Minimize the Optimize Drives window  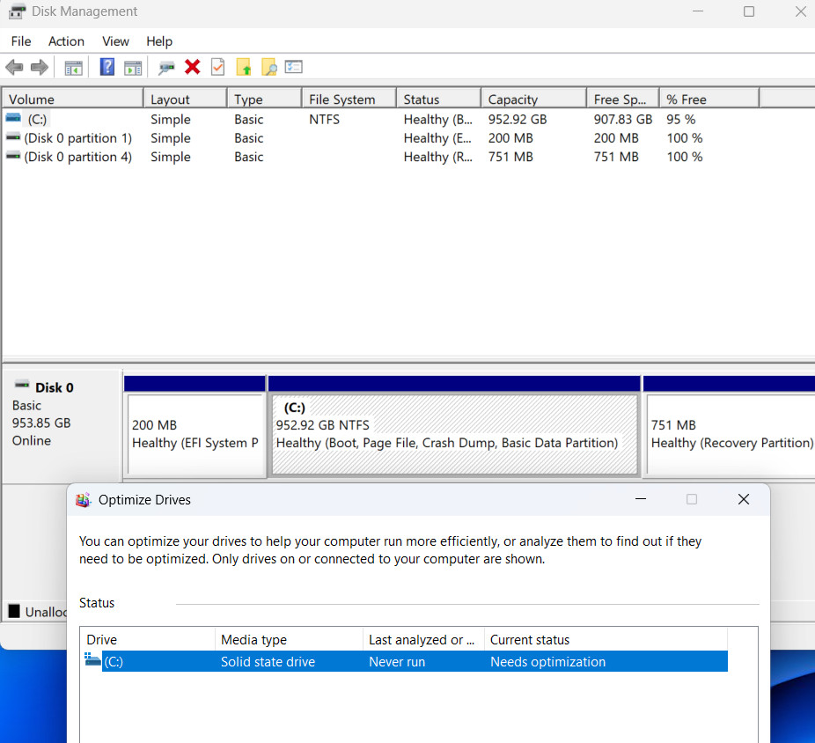(x=641, y=499)
